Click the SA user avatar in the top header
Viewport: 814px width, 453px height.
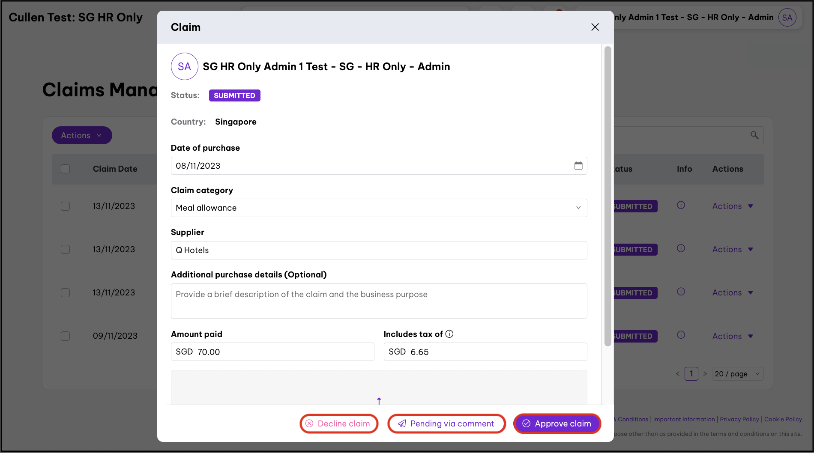[x=787, y=18]
